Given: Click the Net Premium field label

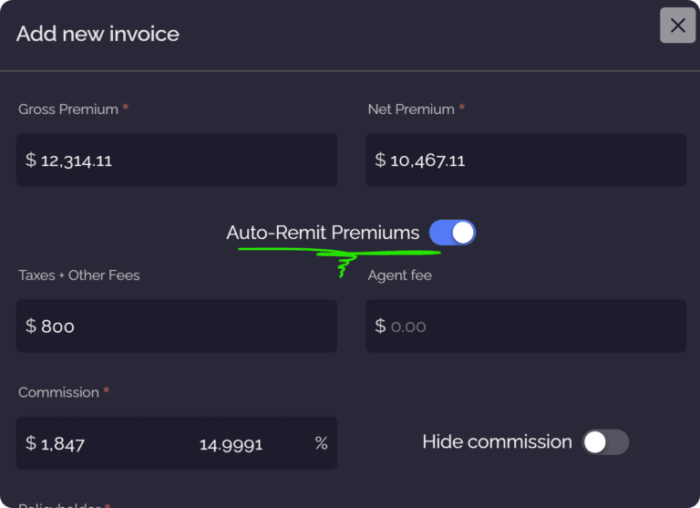Looking at the screenshot, I should pos(411,109).
